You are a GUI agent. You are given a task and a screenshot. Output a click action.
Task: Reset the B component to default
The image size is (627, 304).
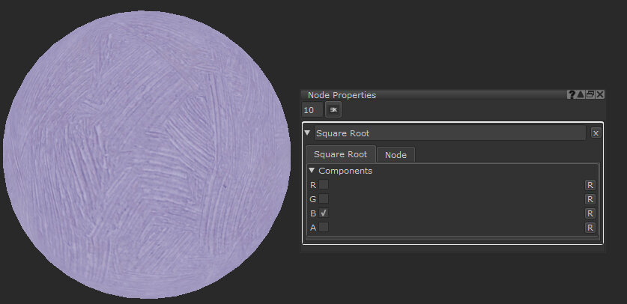tap(590, 213)
